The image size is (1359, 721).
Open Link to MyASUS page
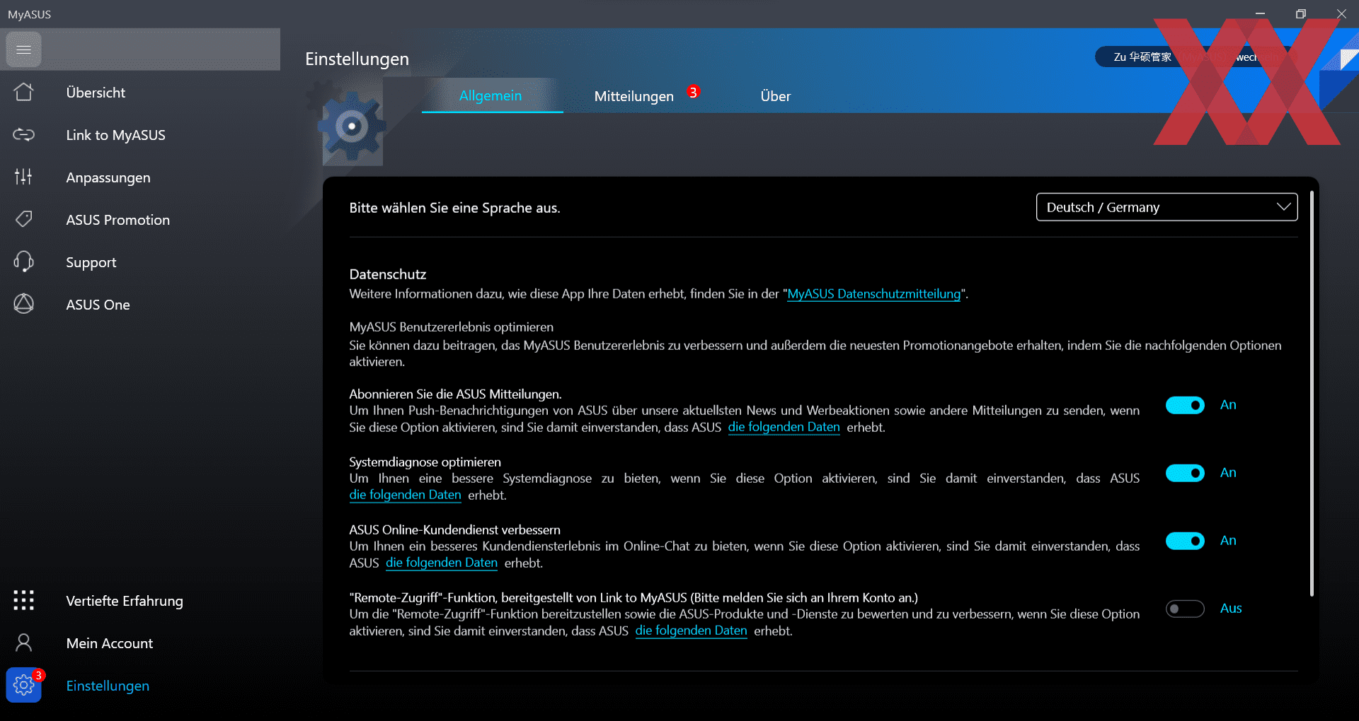click(x=115, y=135)
